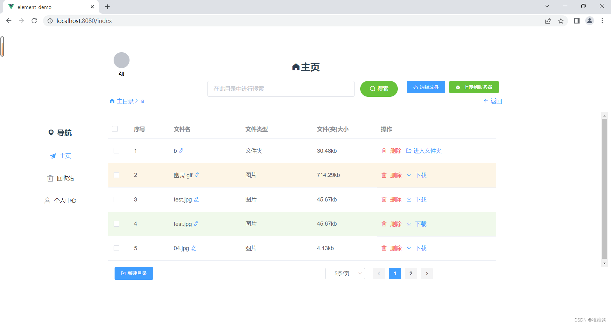Click the 下载 link in the 幽灵.gif row
Screen dimensions: 611x325
click(x=421, y=175)
